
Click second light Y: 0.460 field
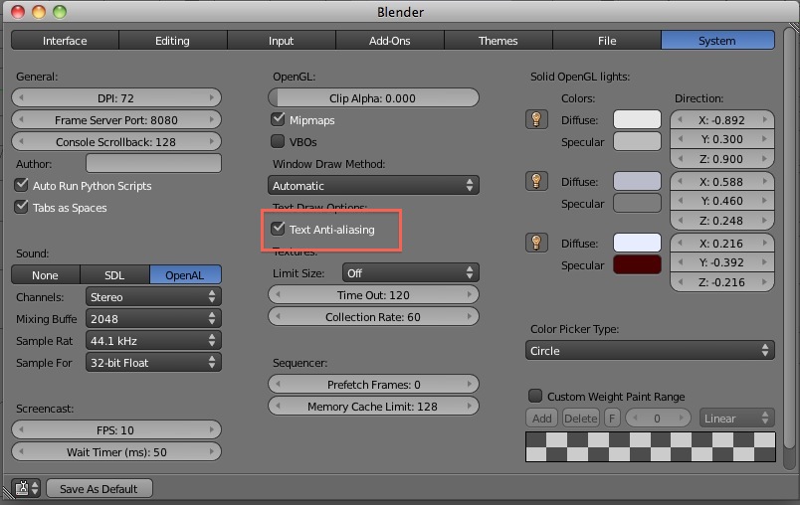pyautogui.click(x=722, y=201)
